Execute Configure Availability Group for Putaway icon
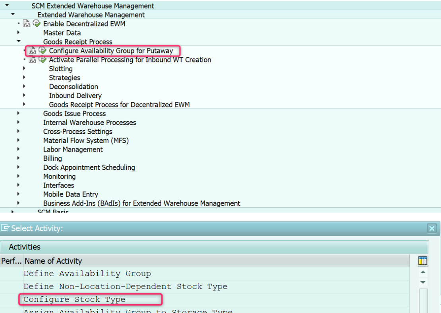441x313 pixels. click(43, 51)
